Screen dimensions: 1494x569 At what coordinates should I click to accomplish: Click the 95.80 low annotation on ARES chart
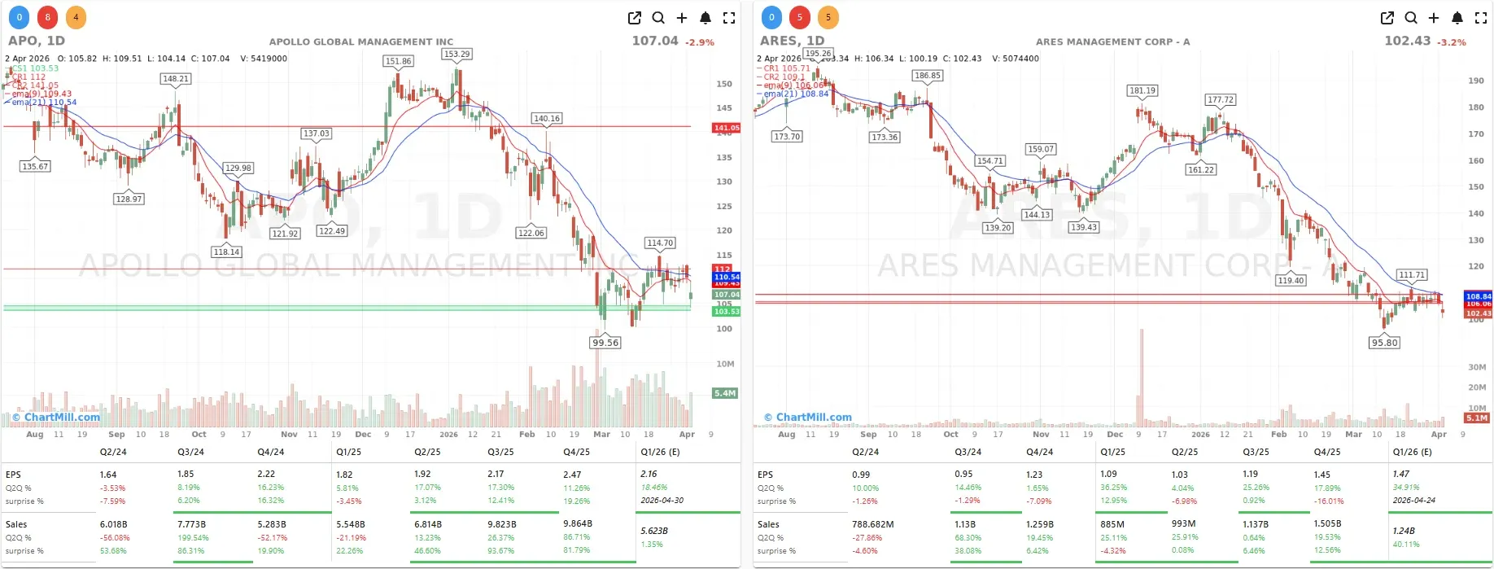(x=1385, y=343)
